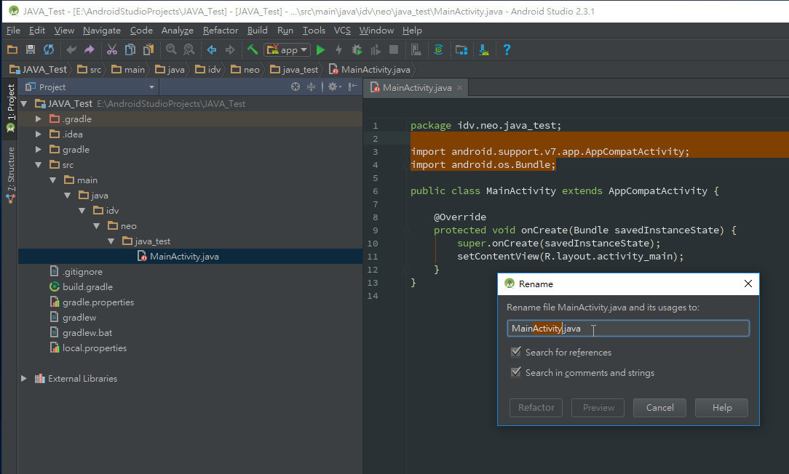Viewport: 789px width, 474px height.
Task: Toggle Search for references checkbox
Action: [516, 352]
